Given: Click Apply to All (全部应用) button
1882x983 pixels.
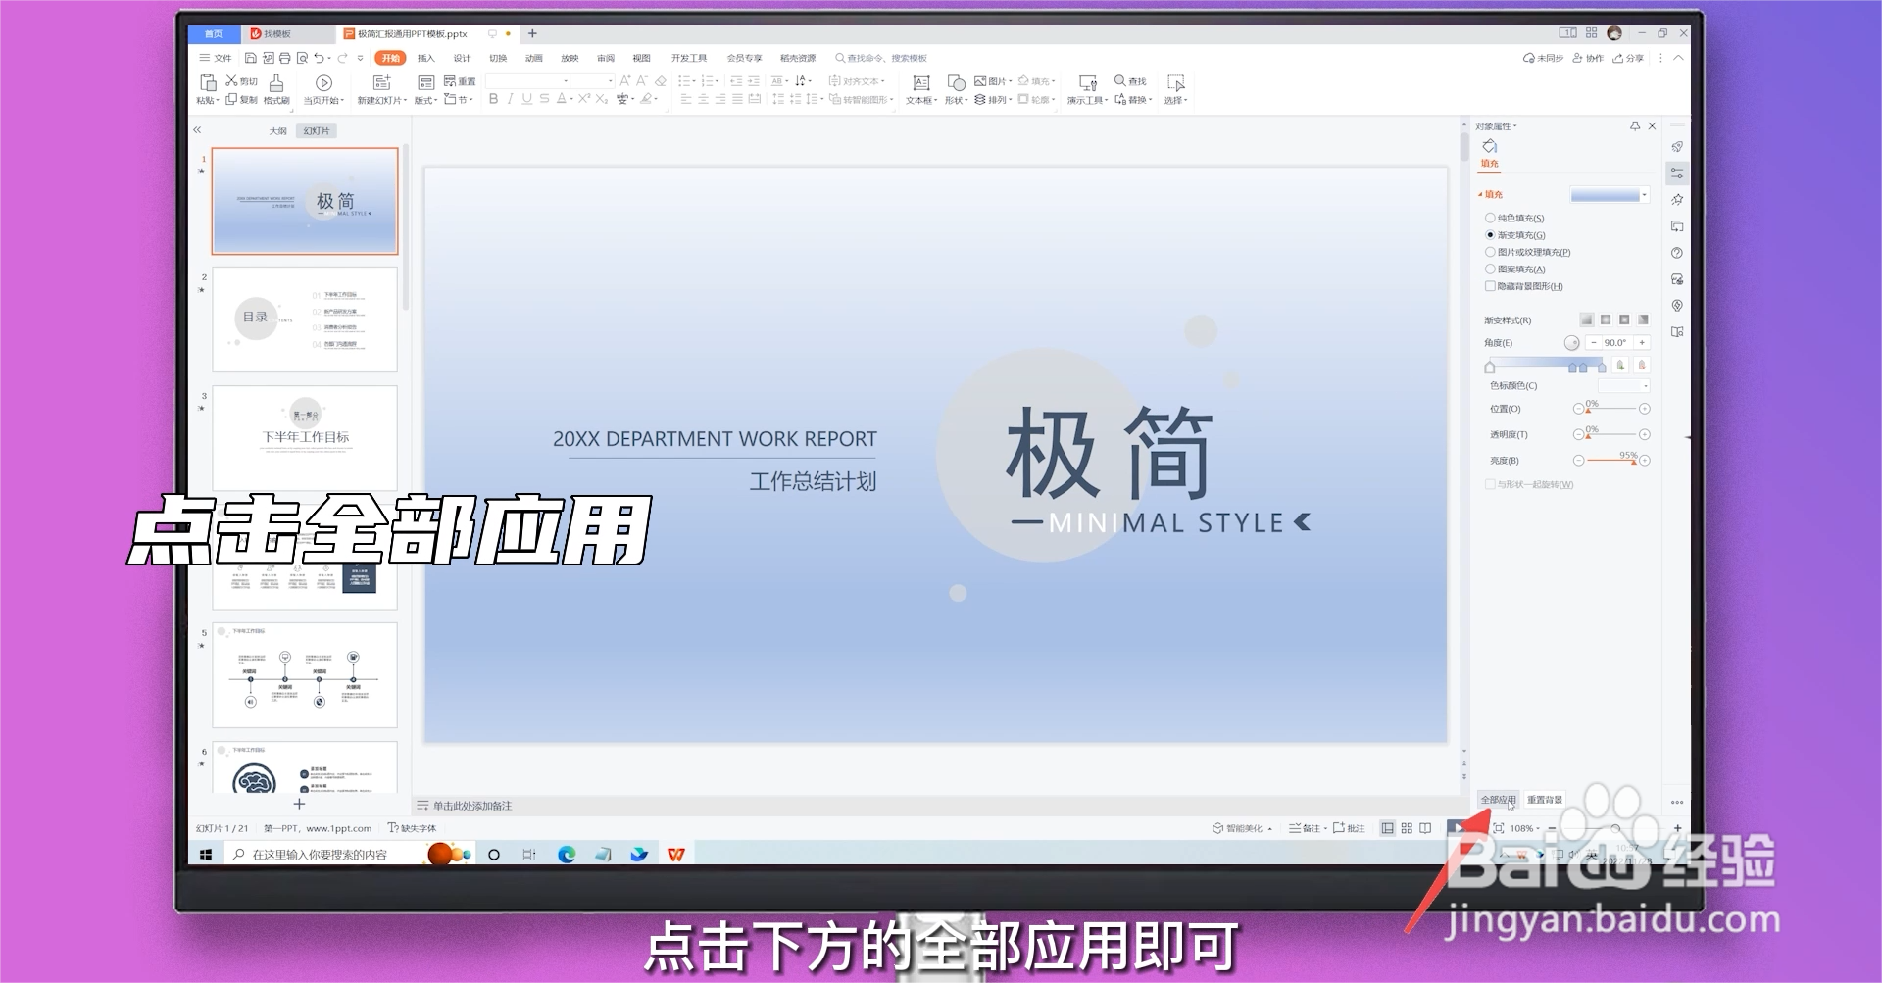Looking at the screenshot, I should point(1498,800).
